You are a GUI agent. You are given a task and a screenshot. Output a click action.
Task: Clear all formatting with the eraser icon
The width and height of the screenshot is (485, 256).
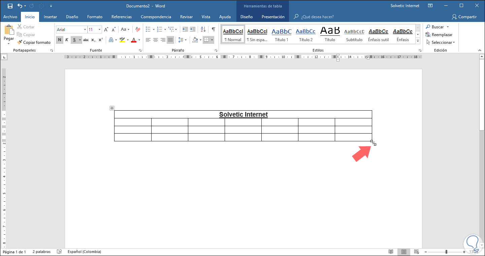tap(137, 30)
